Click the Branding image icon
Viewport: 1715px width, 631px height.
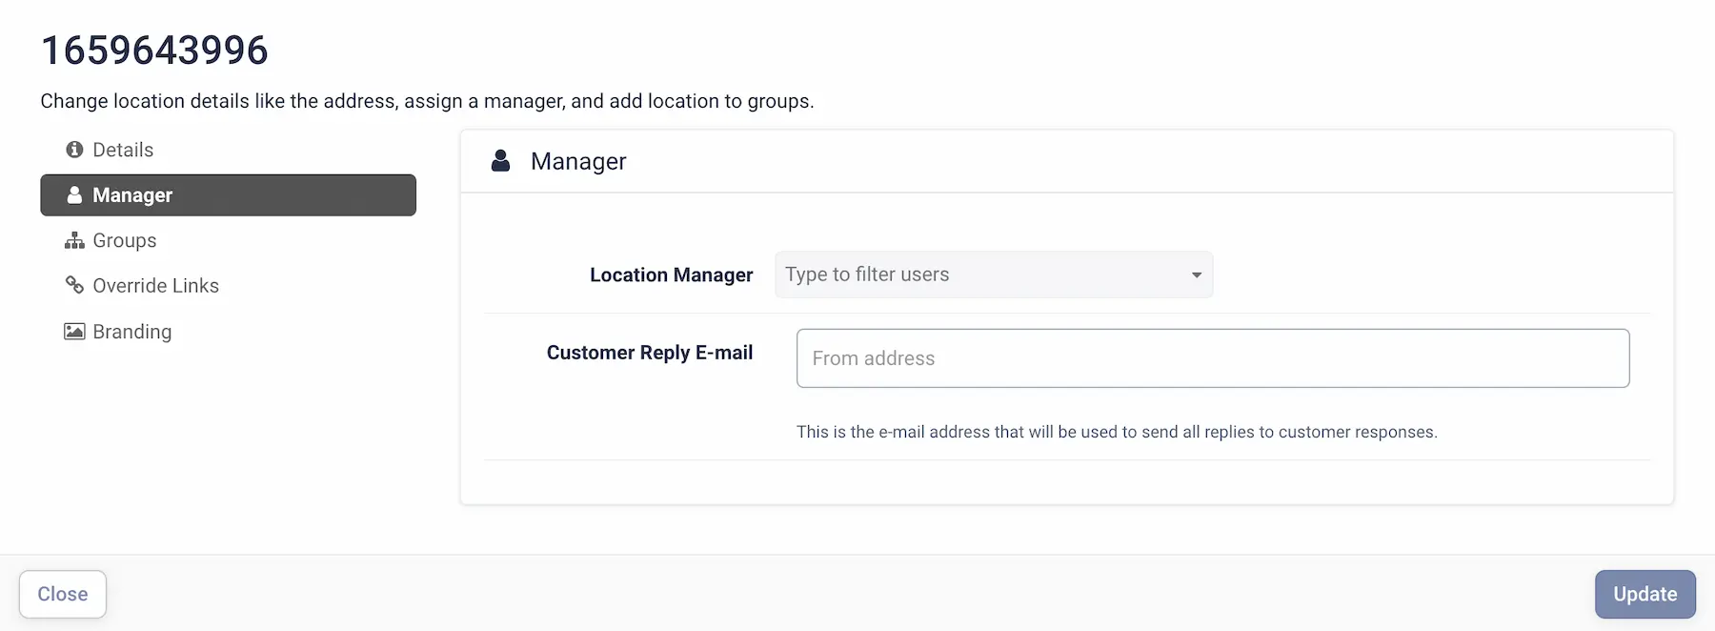click(74, 332)
